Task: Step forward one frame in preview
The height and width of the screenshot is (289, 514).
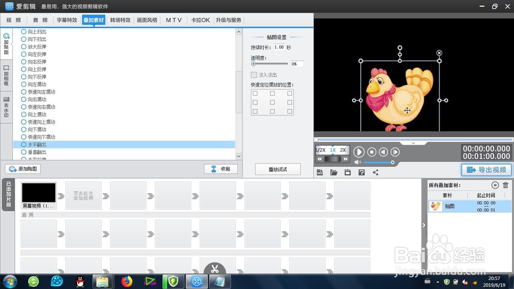Action: 395,152
